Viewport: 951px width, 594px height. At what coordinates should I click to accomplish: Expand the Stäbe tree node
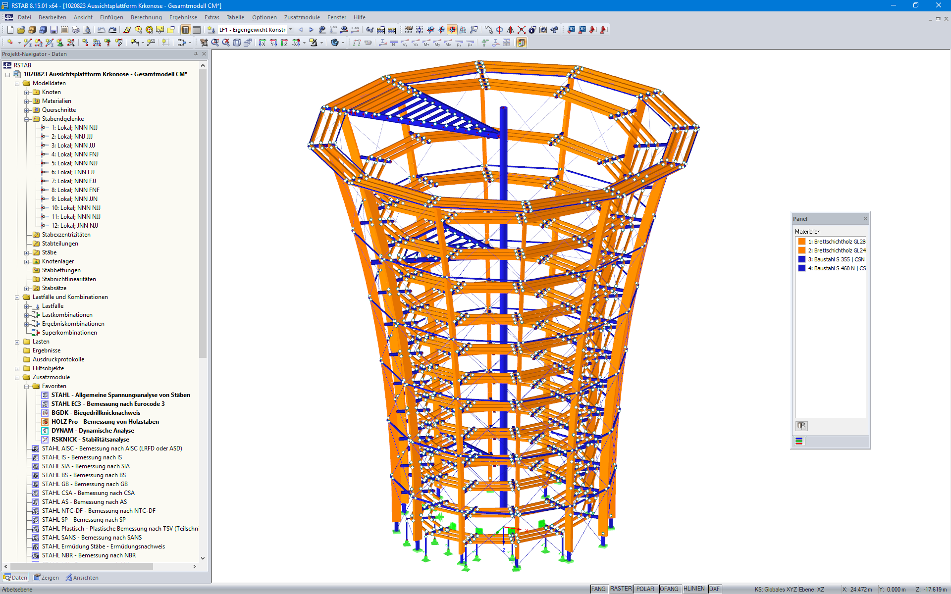point(27,253)
